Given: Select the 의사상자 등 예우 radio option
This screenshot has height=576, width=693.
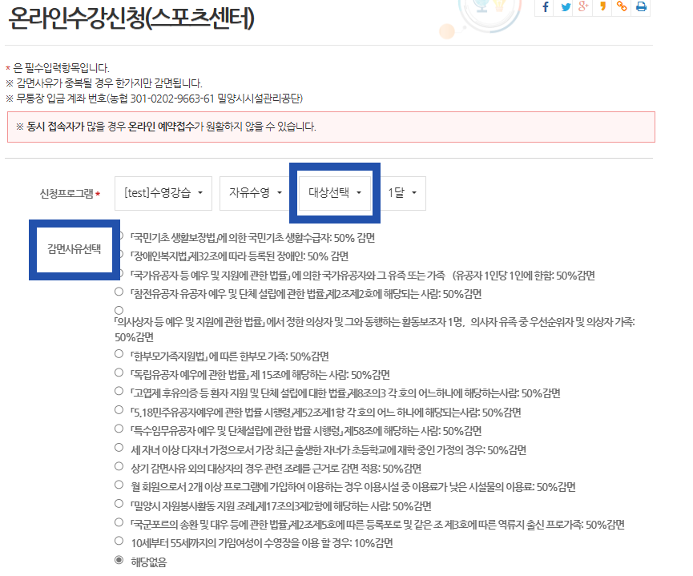Looking at the screenshot, I should pyautogui.click(x=119, y=310).
